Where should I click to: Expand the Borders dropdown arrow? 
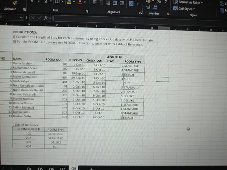(62, 2)
